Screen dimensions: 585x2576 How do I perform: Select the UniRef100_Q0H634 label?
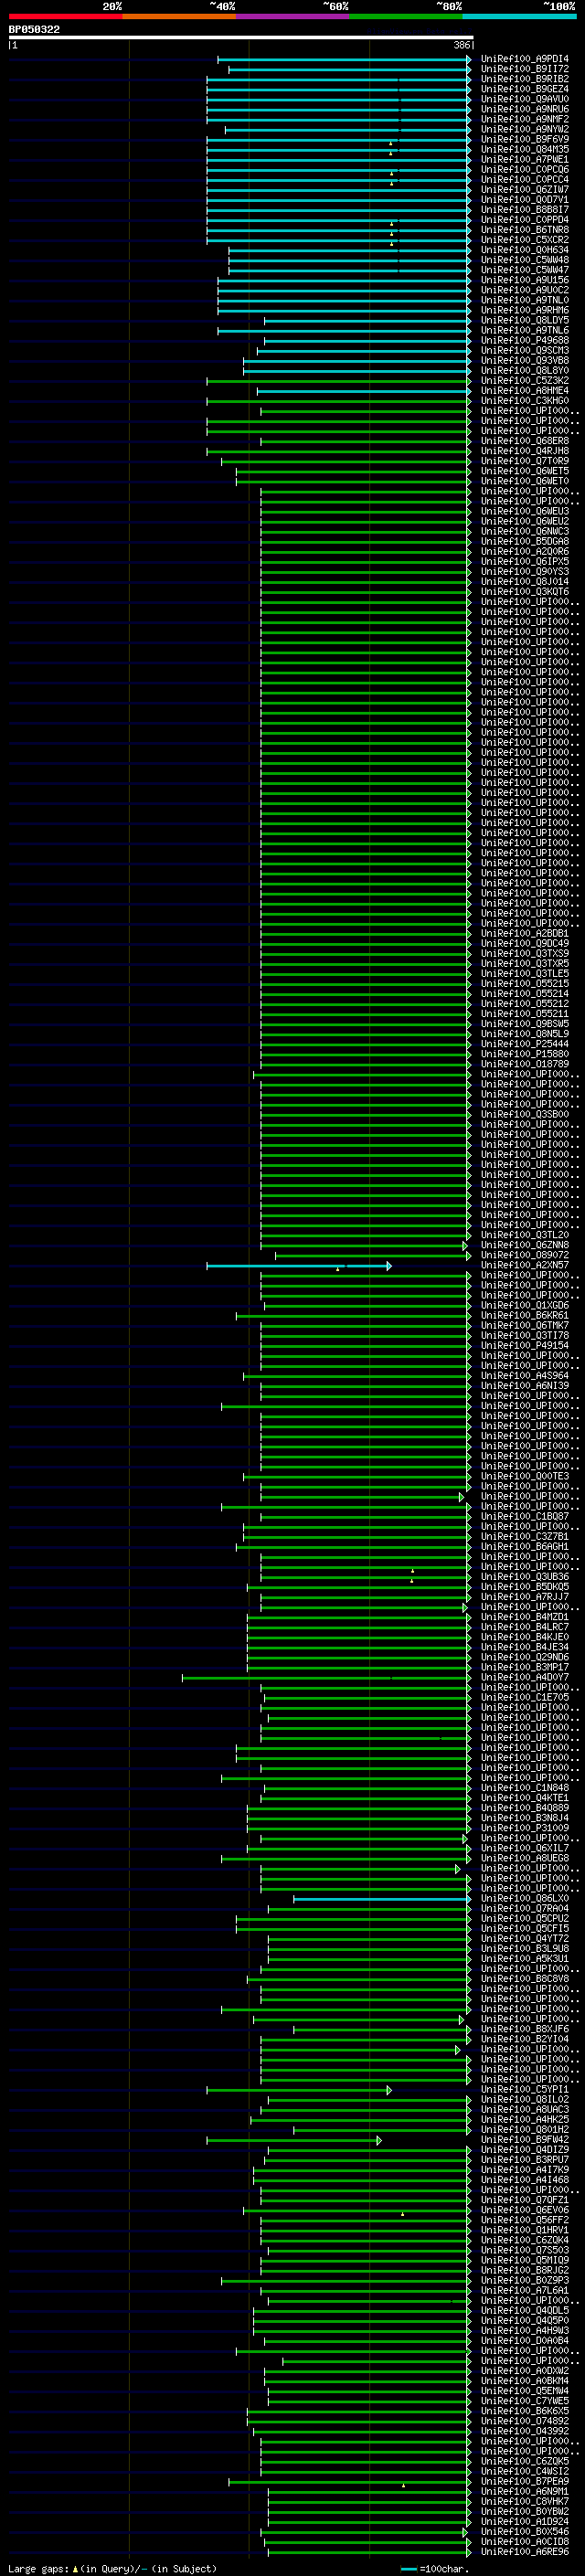524,250
